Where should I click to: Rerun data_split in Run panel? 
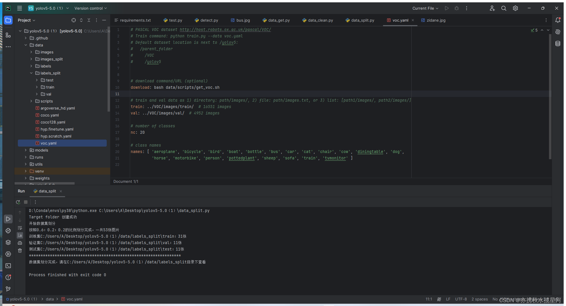pyautogui.click(x=18, y=202)
